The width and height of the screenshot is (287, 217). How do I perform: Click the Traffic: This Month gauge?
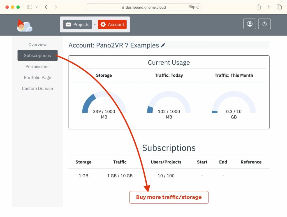(x=234, y=102)
